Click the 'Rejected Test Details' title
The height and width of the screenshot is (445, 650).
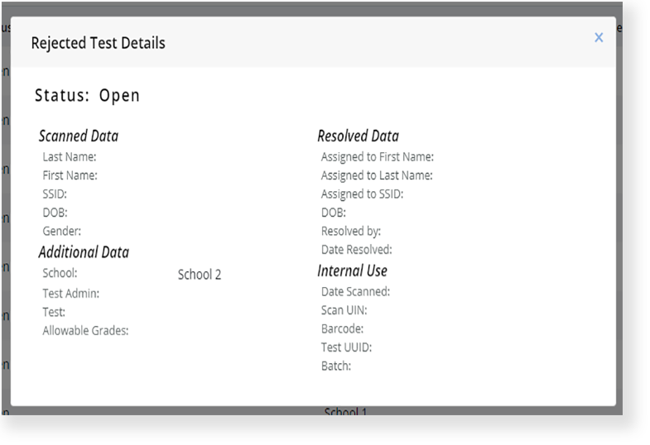99,43
